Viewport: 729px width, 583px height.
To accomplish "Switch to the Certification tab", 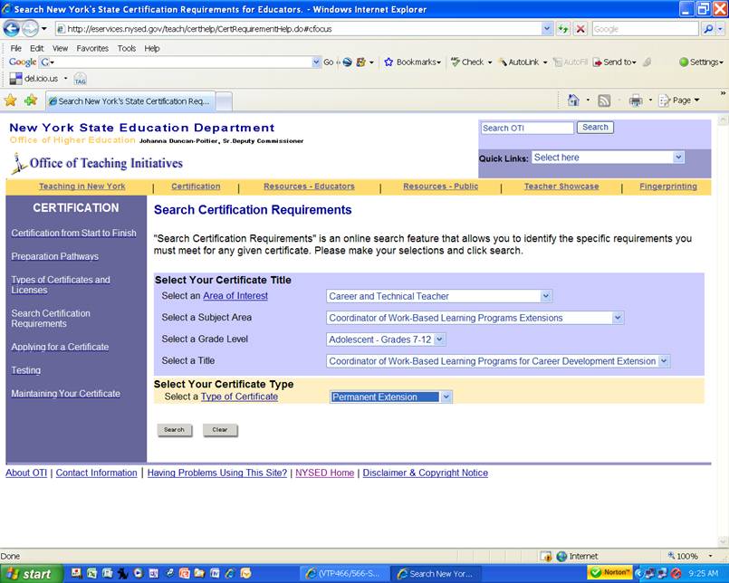I will click(x=196, y=186).
